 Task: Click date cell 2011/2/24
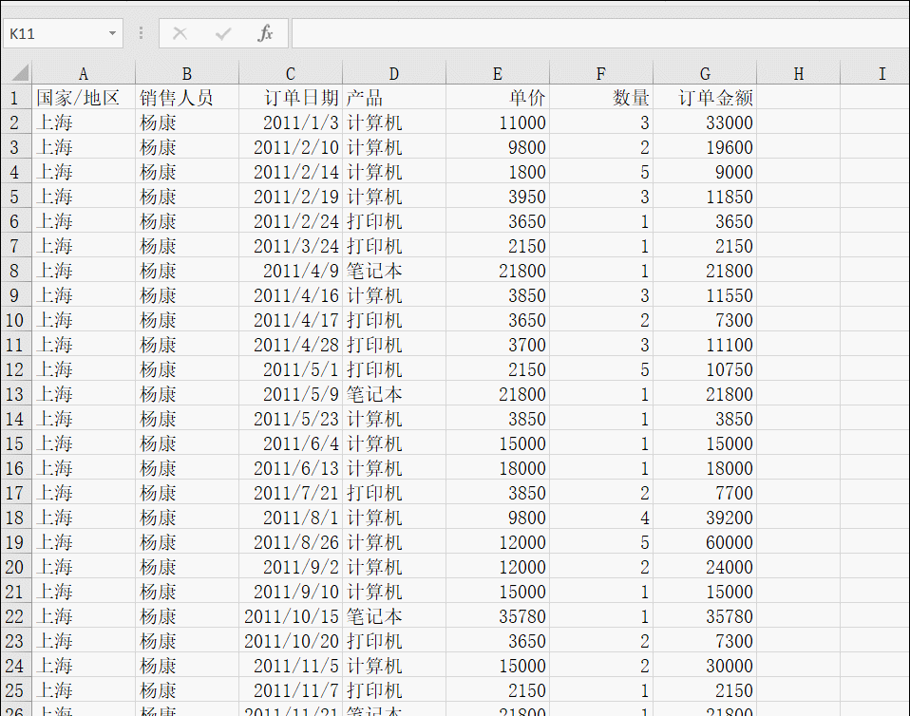coord(291,221)
